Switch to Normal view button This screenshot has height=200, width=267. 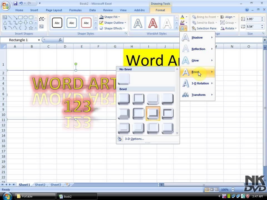(x=207, y=189)
